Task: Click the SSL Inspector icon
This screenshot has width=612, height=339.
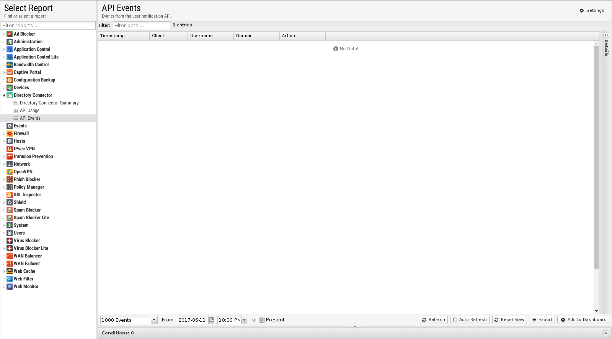Action: coord(10,195)
